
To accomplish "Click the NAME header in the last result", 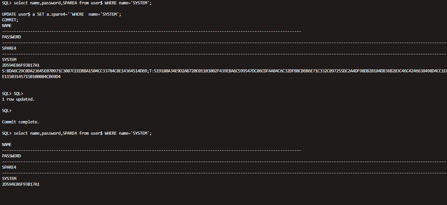I will 7,145.
